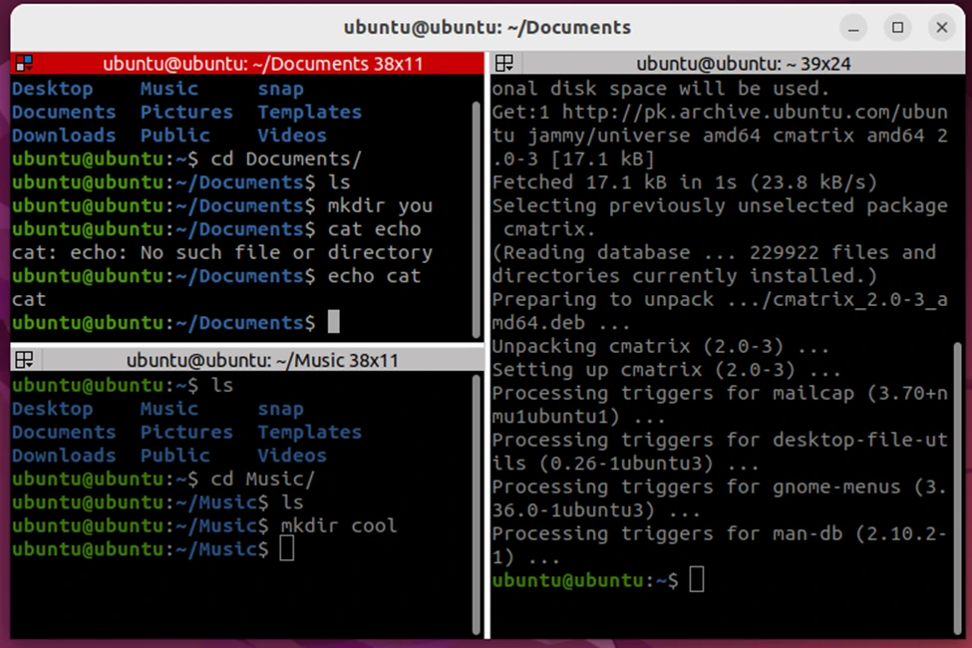
Task: Open the pk.archive.ubuntu.com URL in the right pane
Action: (x=733, y=112)
